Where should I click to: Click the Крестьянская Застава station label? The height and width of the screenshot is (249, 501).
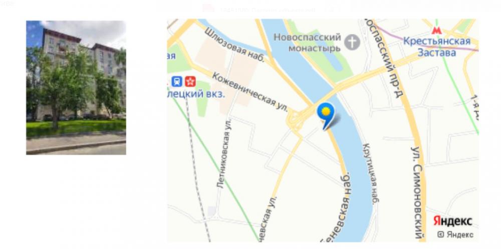pos(436,47)
